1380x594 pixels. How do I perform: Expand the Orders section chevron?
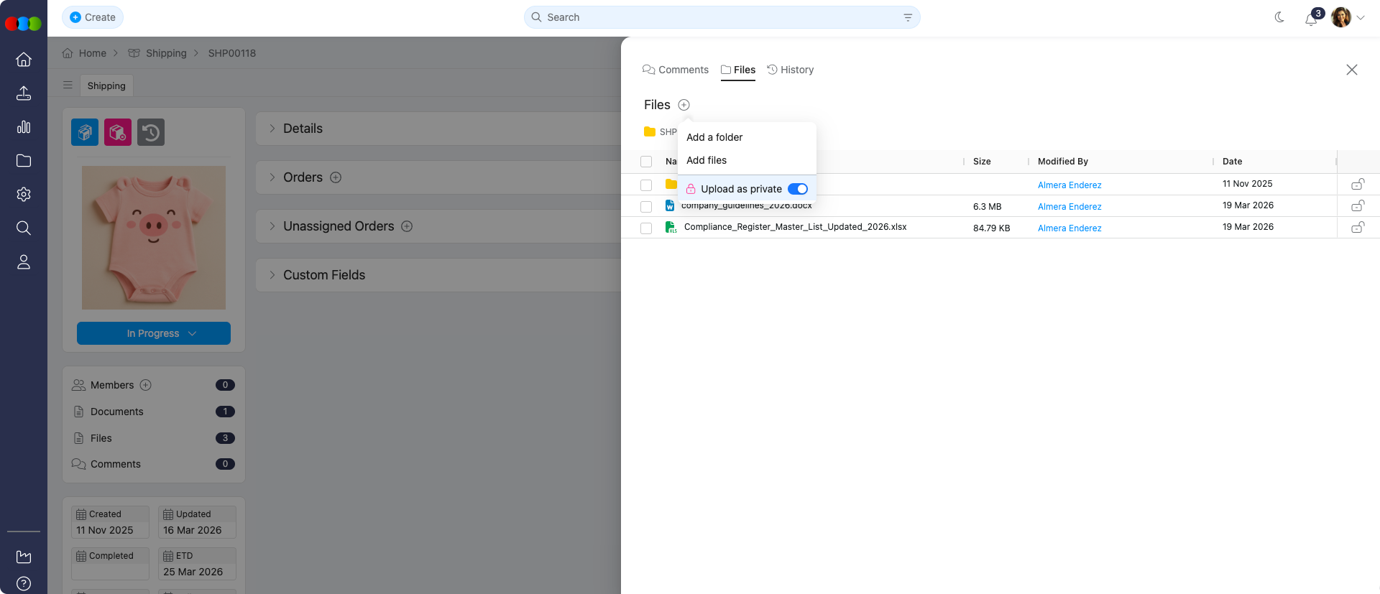click(x=272, y=177)
